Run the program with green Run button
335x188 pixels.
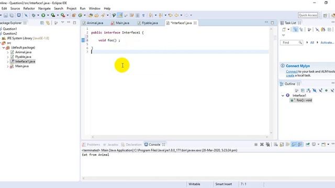[43, 15]
